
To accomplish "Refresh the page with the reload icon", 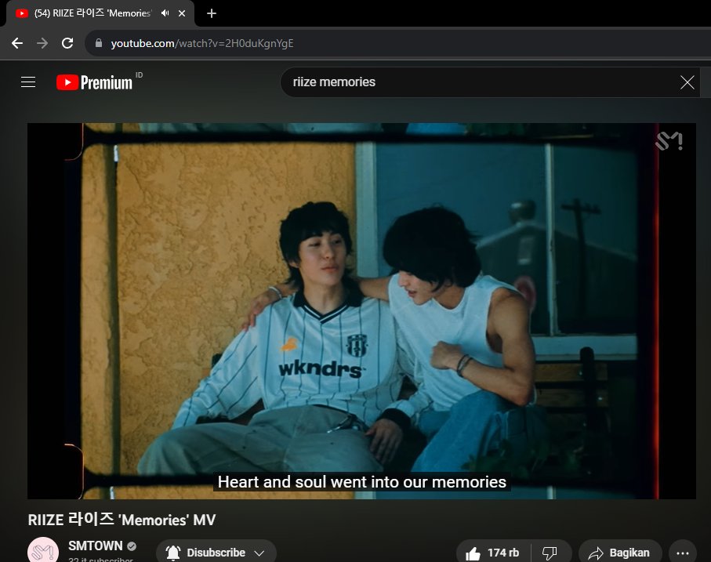I will point(67,43).
